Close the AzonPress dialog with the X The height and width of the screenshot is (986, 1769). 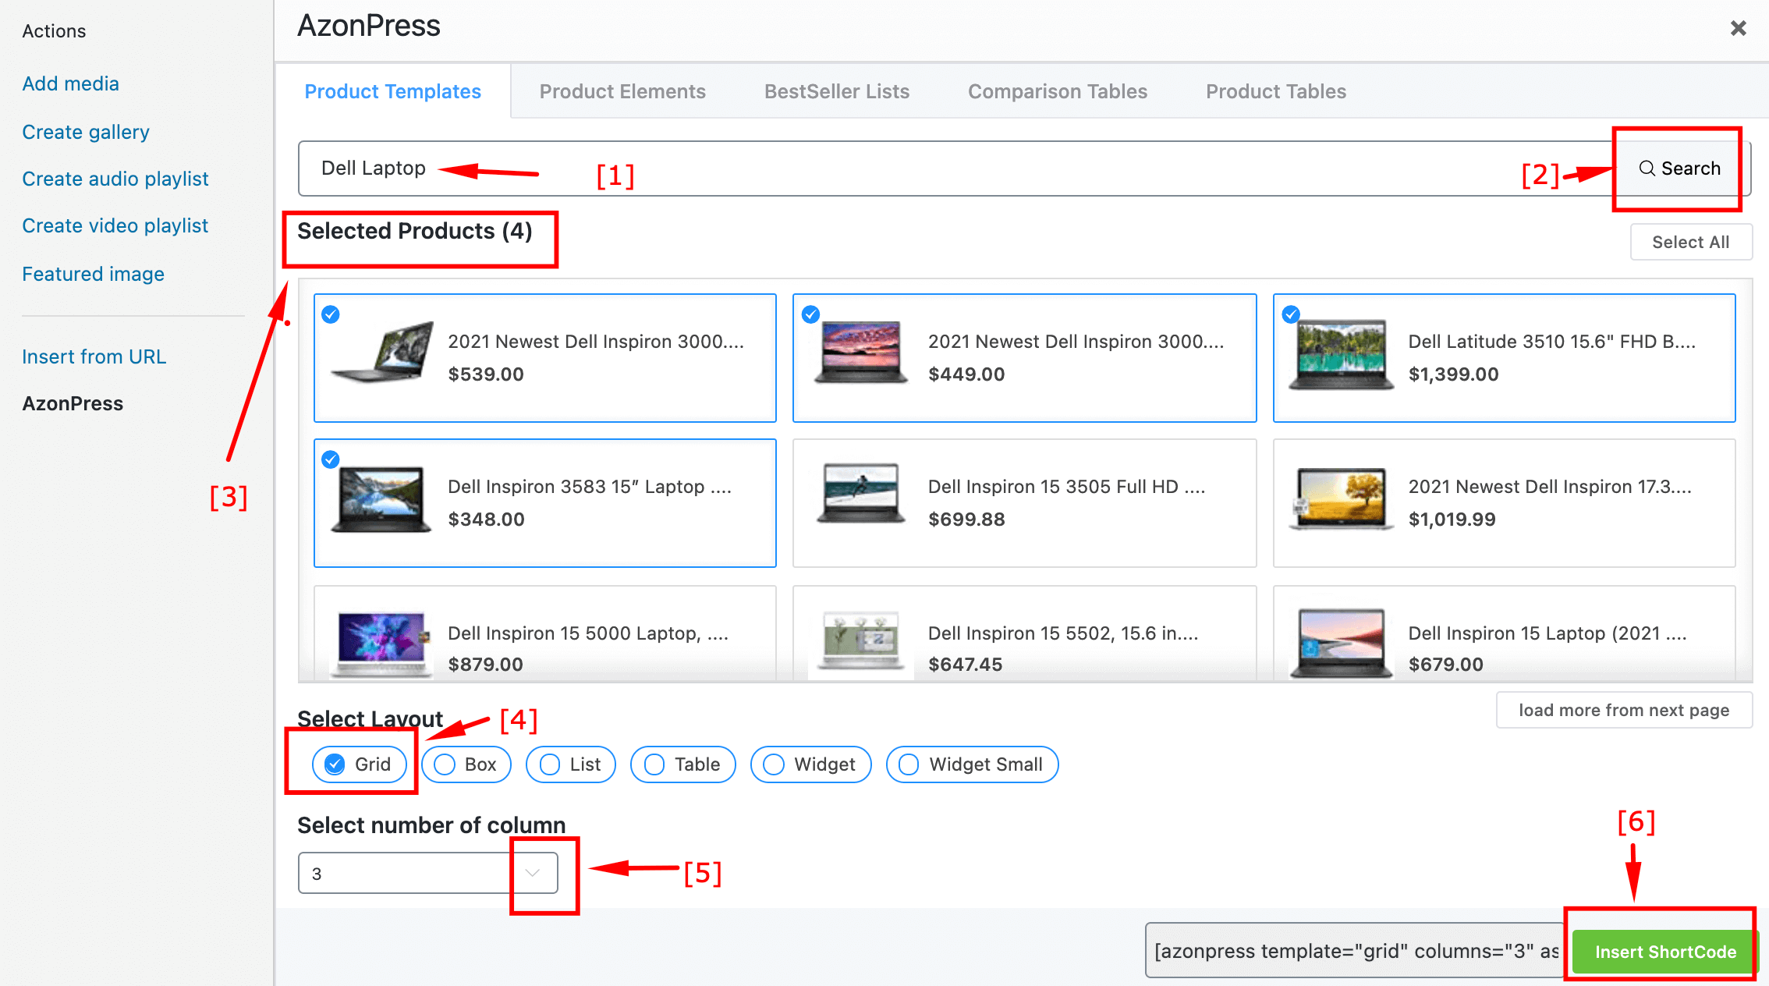point(1738,29)
